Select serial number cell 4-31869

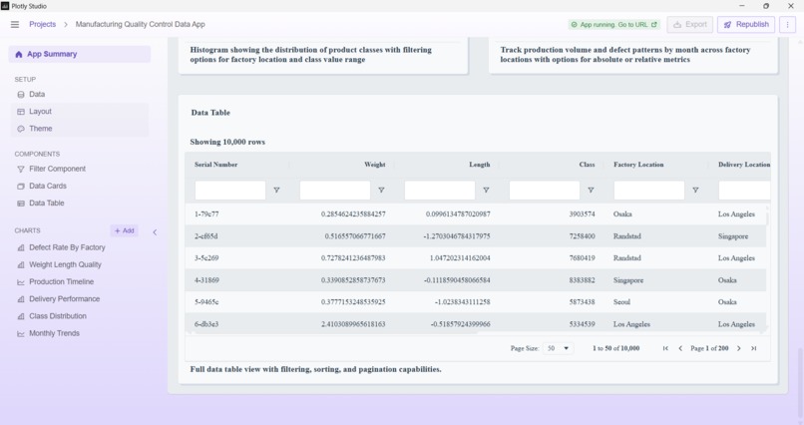point(206,280)
